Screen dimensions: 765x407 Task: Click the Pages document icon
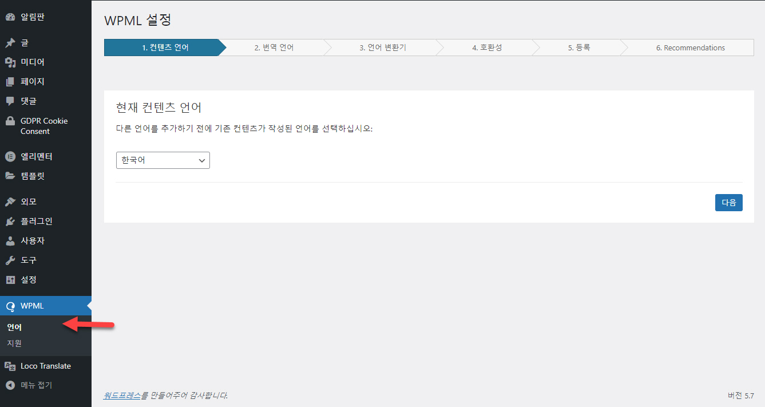10,82
